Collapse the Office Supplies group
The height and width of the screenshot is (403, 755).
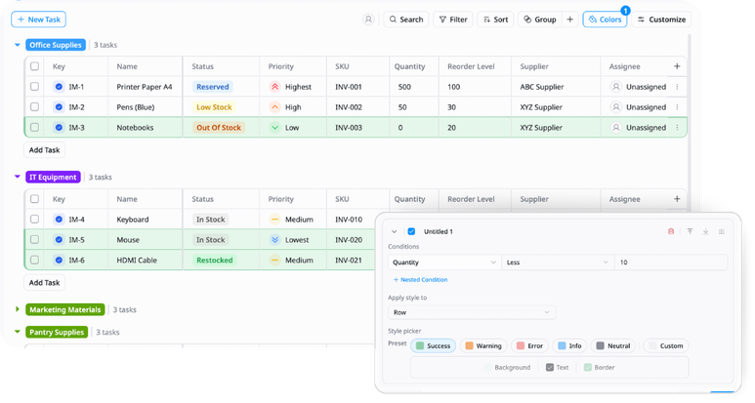18,45
